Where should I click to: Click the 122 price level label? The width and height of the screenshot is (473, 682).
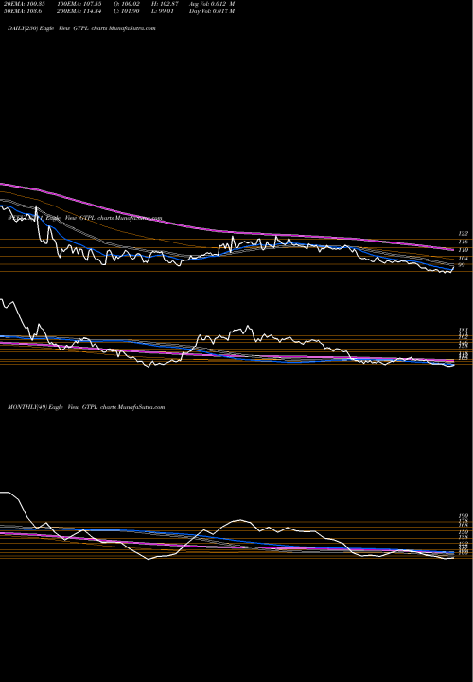[x=463, y=234]
